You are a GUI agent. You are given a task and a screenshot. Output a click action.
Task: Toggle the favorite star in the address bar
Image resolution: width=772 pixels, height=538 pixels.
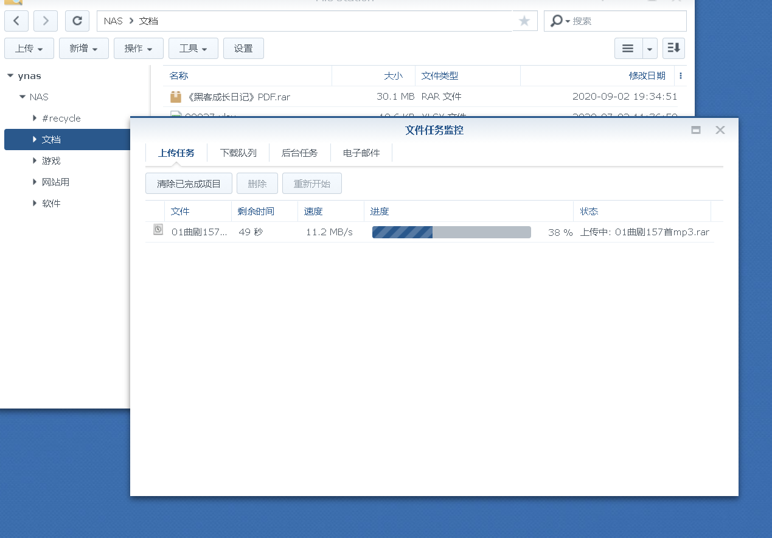[x=524, y=21]
